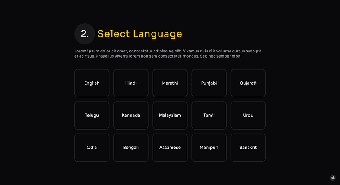Viewport: 340px width, 185px height.
Task: Click the Select Language heading
Action: [140, 34]
